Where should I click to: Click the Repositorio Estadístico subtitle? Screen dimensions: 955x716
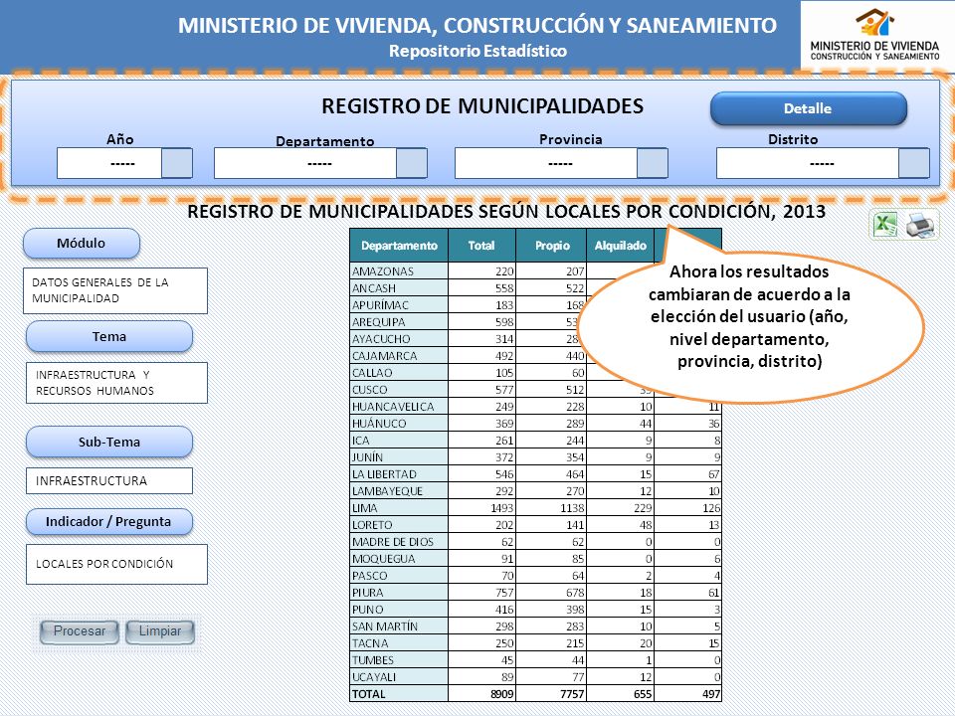pyautogui.click(x=478, y=51)
